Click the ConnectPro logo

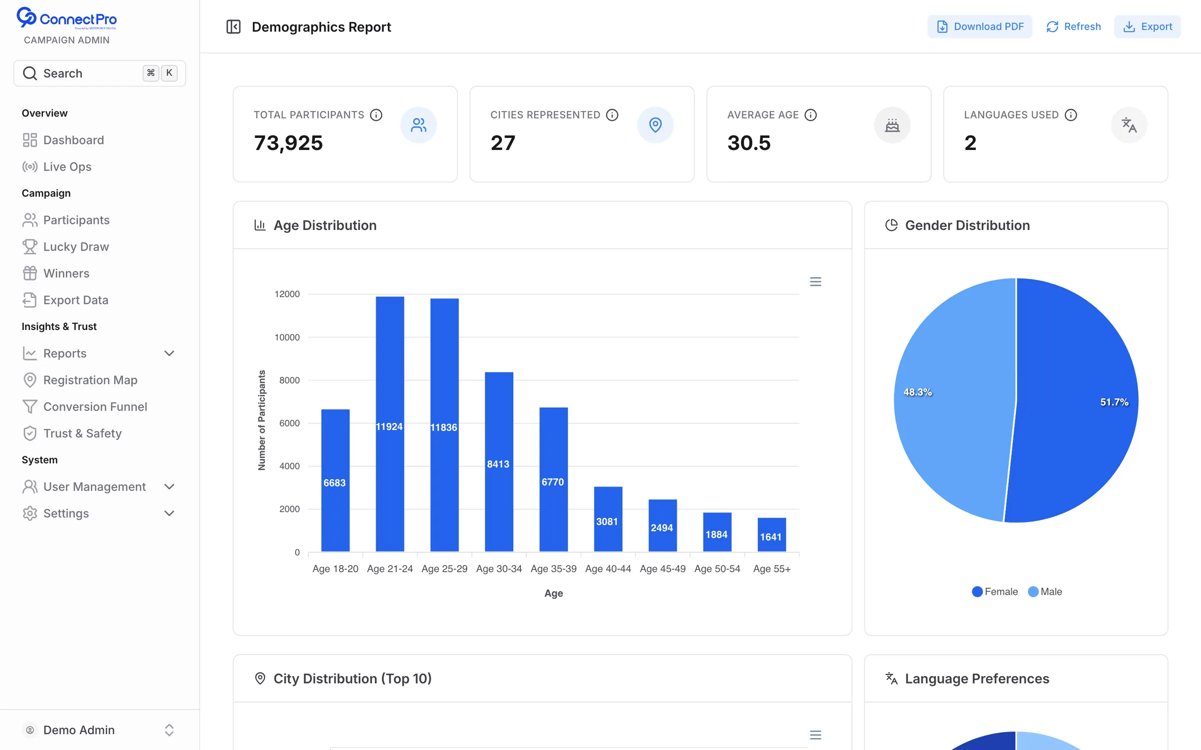point(67,18)
